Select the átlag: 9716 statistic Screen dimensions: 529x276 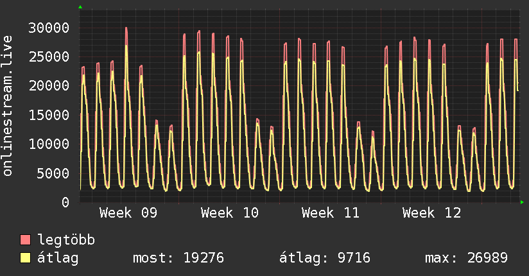[325, 258]
